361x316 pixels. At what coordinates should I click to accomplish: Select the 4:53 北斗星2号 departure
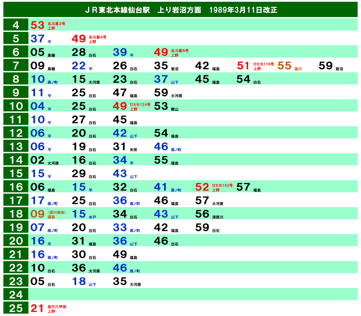48,25
